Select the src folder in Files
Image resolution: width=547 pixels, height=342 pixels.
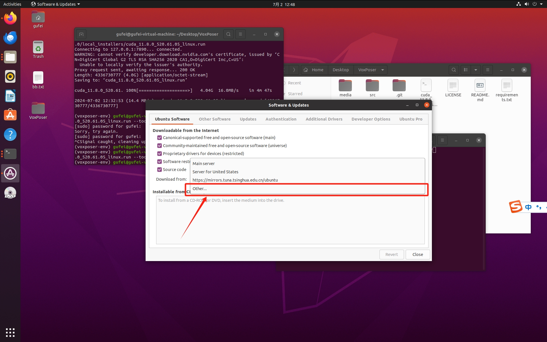(372, 88)
